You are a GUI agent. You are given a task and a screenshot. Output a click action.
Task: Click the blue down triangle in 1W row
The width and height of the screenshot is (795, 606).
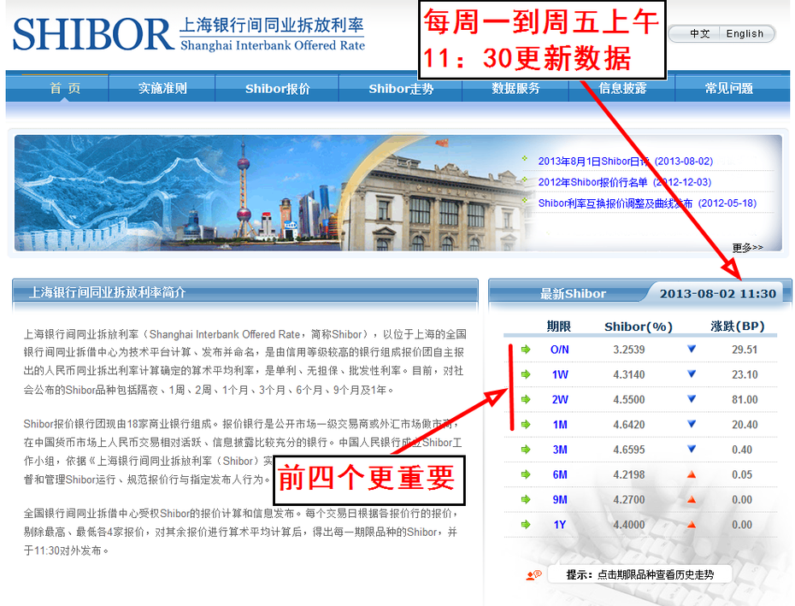tap(691, 374)
